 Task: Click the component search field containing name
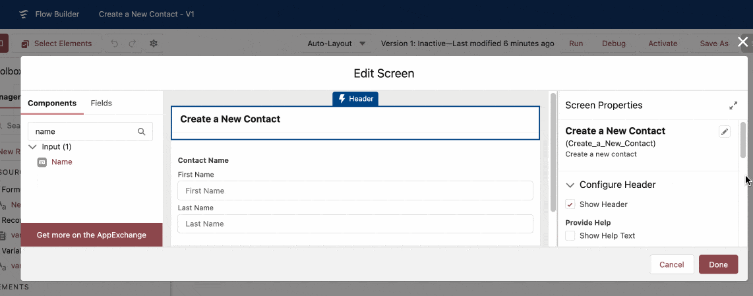tap(90, 131)
